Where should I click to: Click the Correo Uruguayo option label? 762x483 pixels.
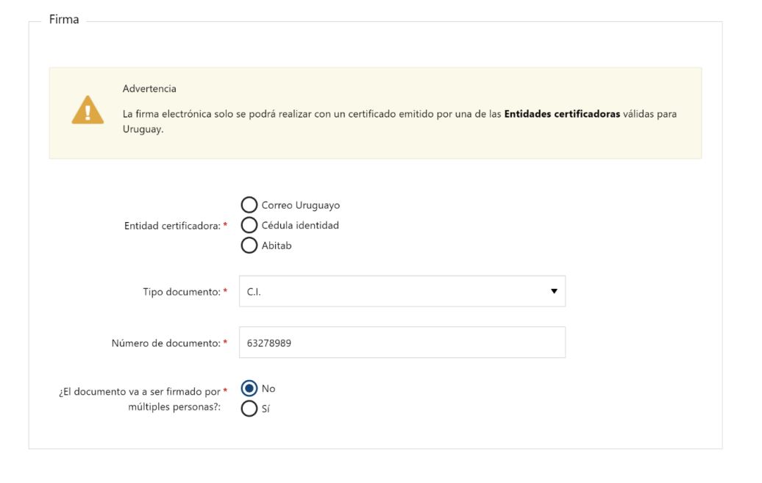point(301,206)
